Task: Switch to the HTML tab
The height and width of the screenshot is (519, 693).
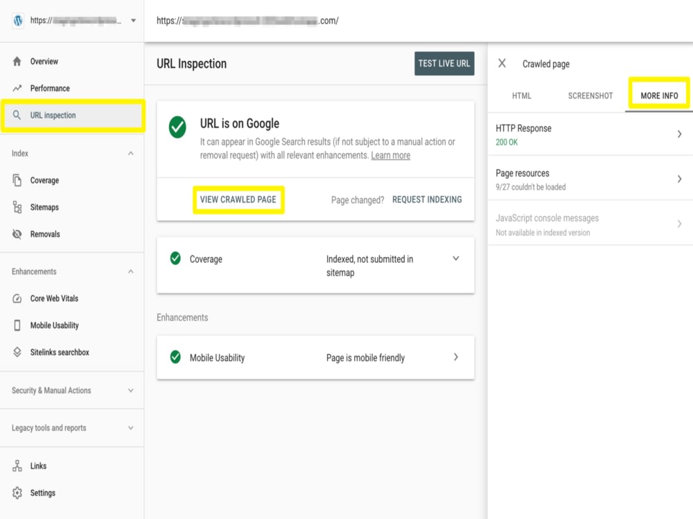Action: 522,95
